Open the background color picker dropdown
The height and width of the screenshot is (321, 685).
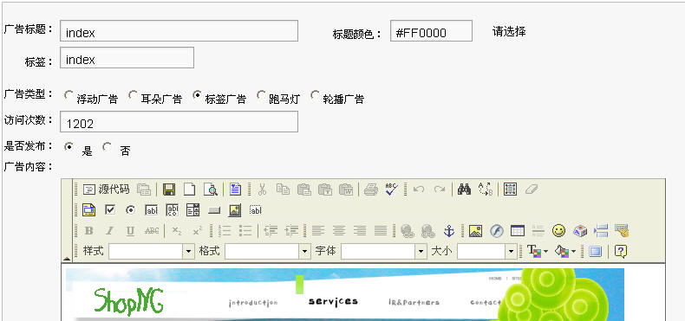(x=565, y=251)
